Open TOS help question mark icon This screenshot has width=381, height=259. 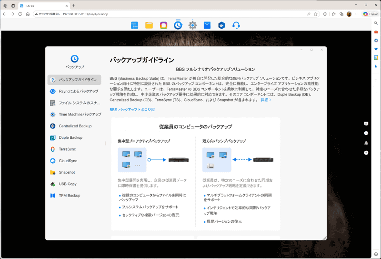pyautogui.click(x=366, y=153)
